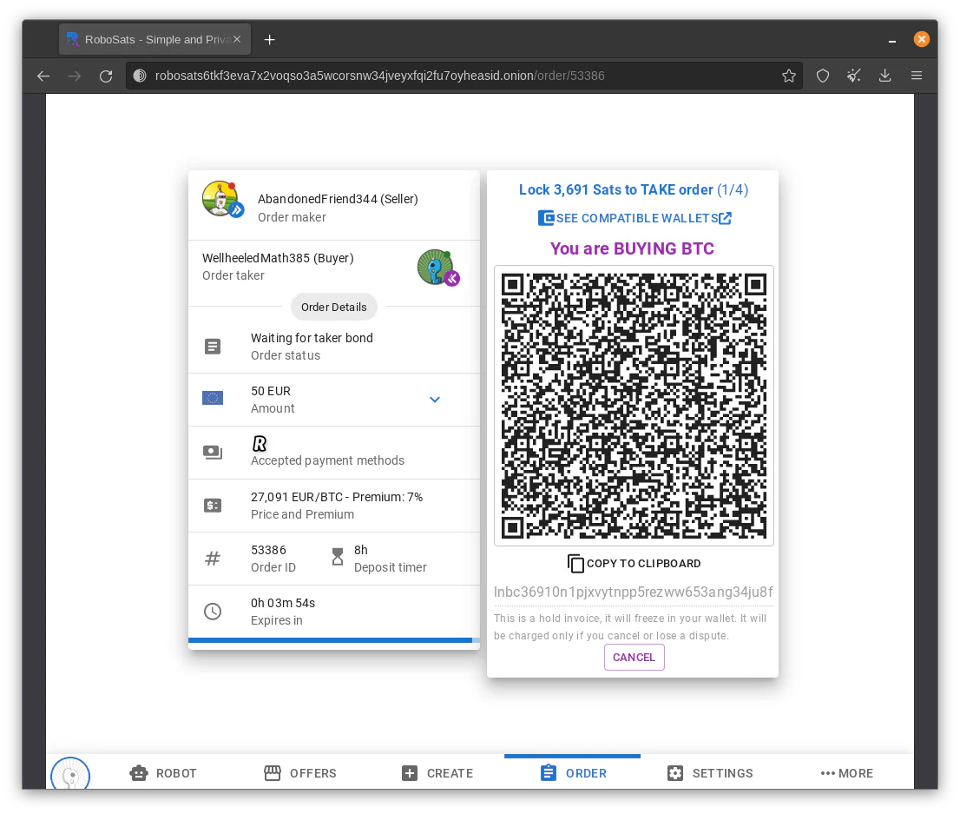
Task: Click the wallet icon beside See Compatible Wallets
Action: click(546, 218)
